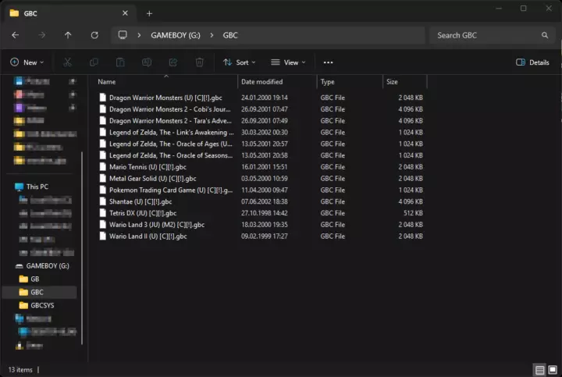Click the file icon of Tetris DX
The image size is (562, 377).
click(x=103, y=213)
